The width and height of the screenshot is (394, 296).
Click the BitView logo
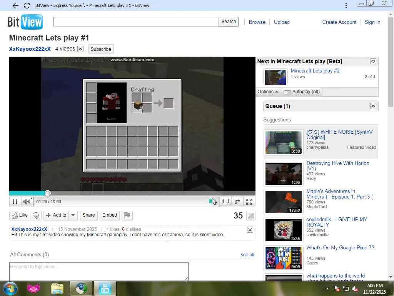click(25, 22)
